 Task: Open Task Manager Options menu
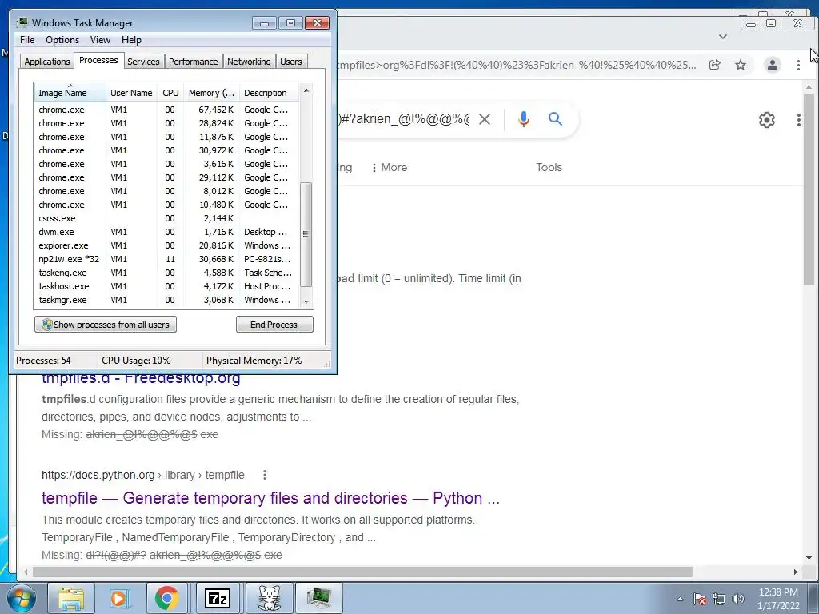[62, 40]
